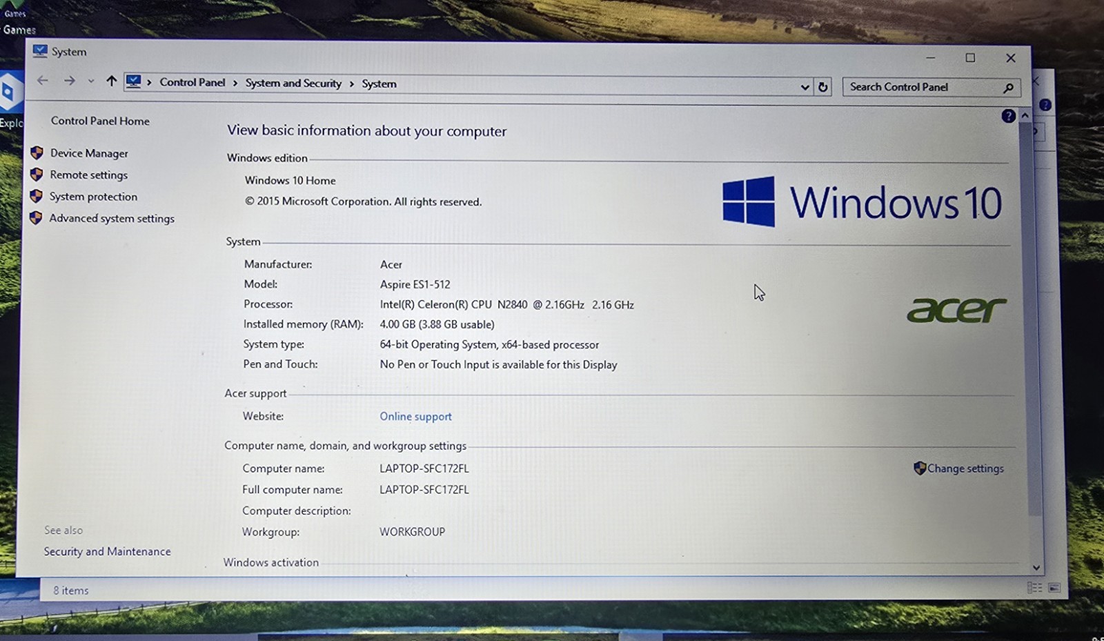Click shield icon beside Remote settings

(37, 175)
